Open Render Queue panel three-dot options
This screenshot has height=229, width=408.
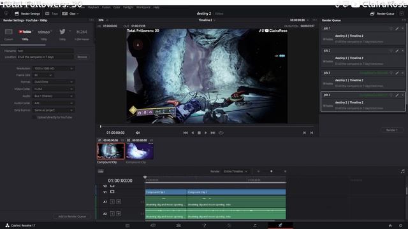tap(404, 20)
